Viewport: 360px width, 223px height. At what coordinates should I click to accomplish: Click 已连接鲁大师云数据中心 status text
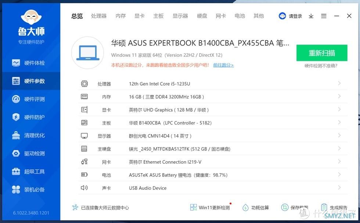coord(105,208)
